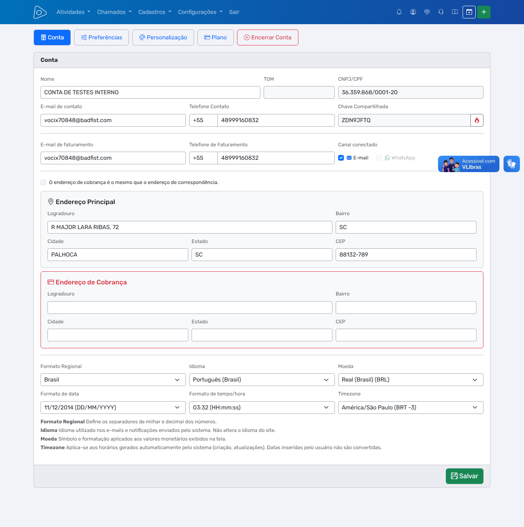This screenshot has width=524, height=527.
Task: Open the Formato Regional dropdown
Action: (x=113, y=379)
